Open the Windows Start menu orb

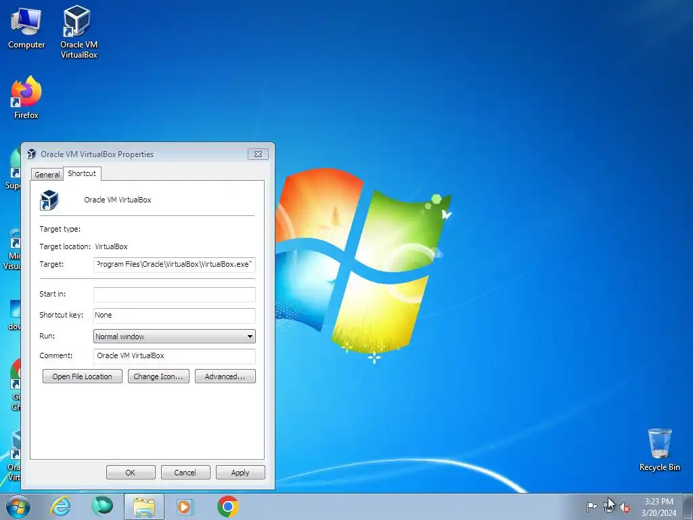pos(18,506)
